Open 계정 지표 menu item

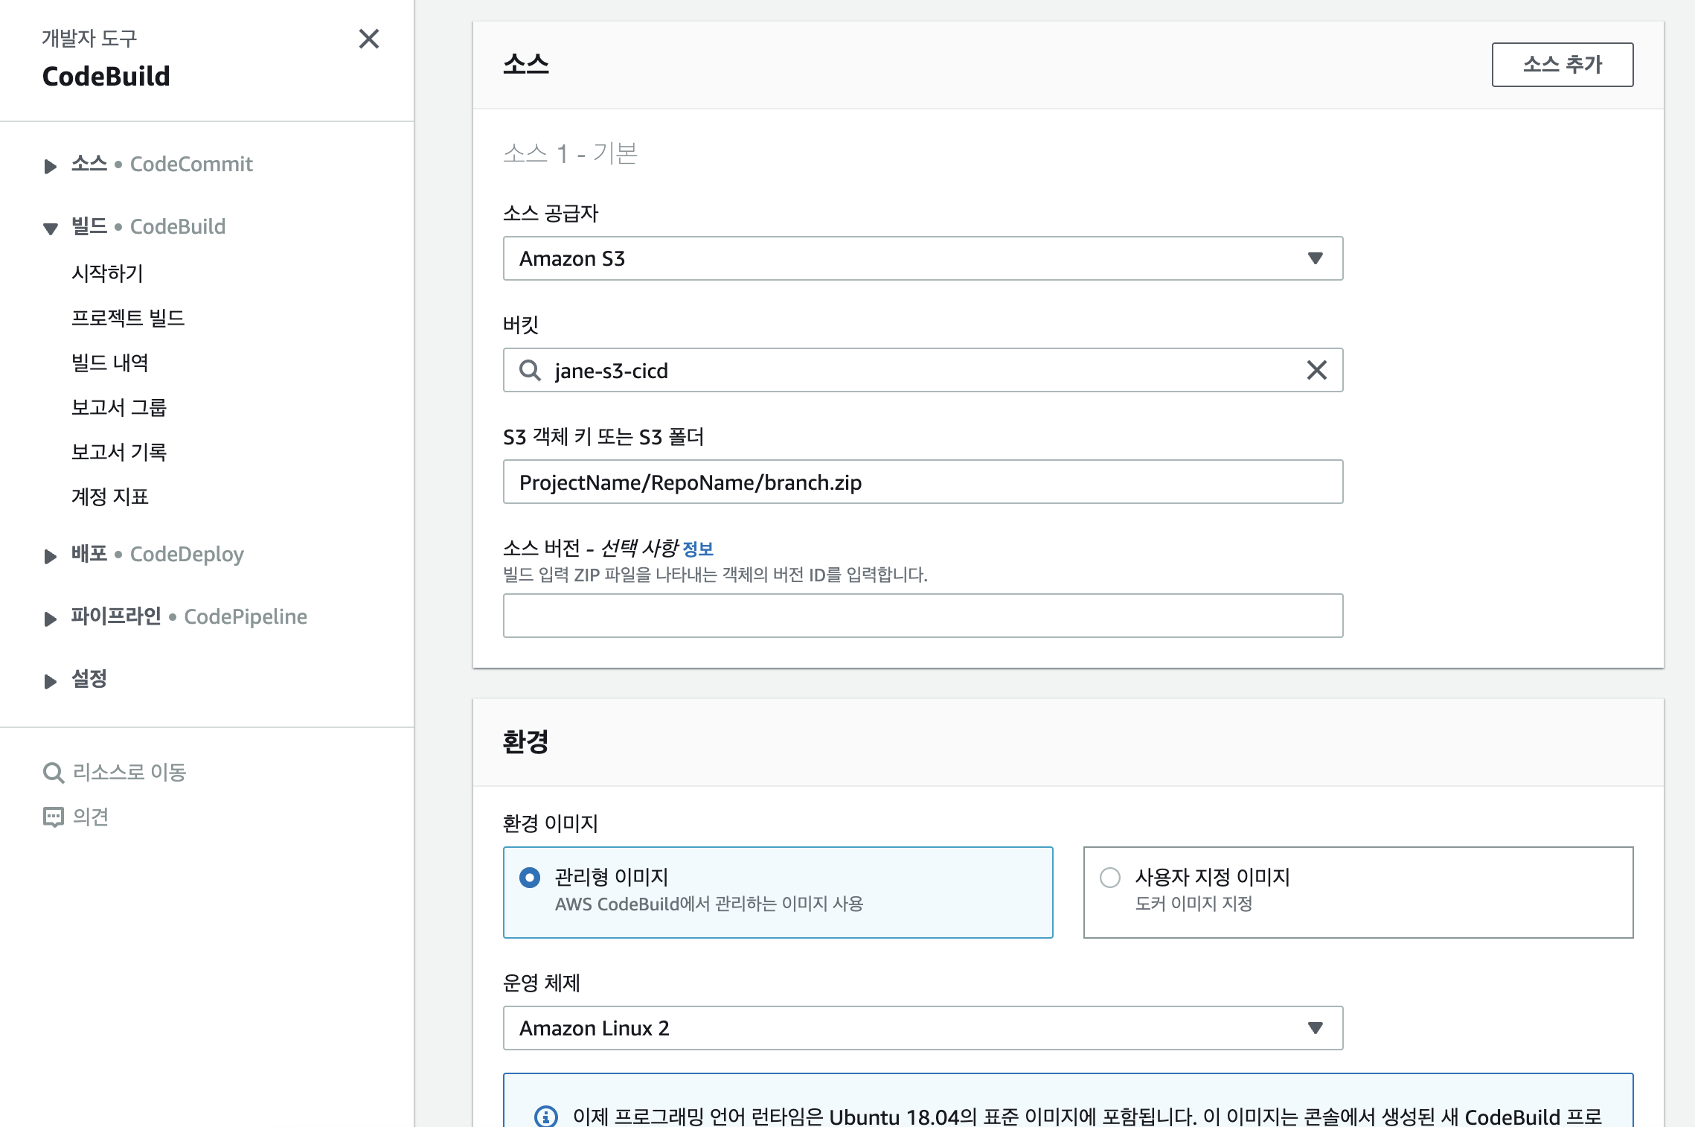110,497
